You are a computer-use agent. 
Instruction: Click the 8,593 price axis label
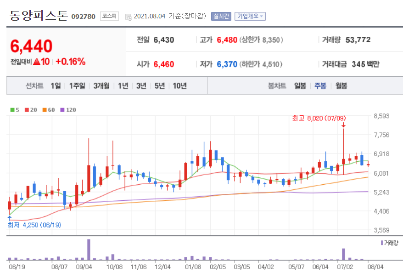tap(381, 116)
